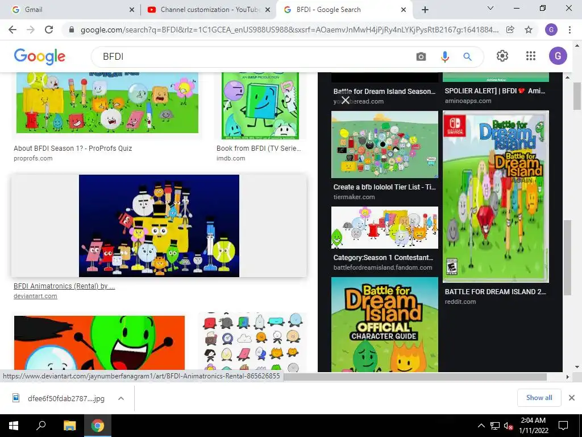Viewport: 582px width, 437px height.
Task: Close the image preview panel
Action: click(x=346, y=100)
